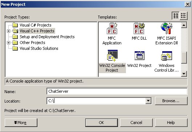192x132 pixels.
Task: Select the Win32 Console Project template
Action: 112,61
